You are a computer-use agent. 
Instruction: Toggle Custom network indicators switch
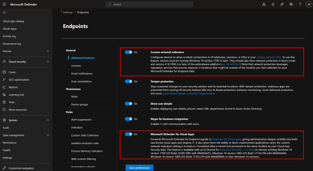(128, 52)
